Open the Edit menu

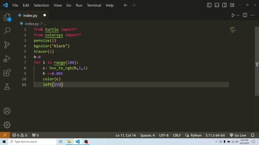click(x=26, y=5)
